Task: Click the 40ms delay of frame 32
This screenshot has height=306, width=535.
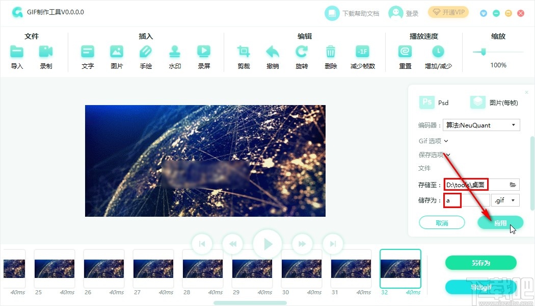Action: 413,292
